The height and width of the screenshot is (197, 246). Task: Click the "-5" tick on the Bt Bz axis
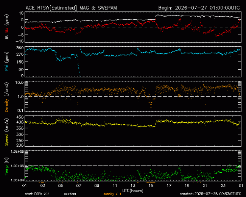coord(21,35)
